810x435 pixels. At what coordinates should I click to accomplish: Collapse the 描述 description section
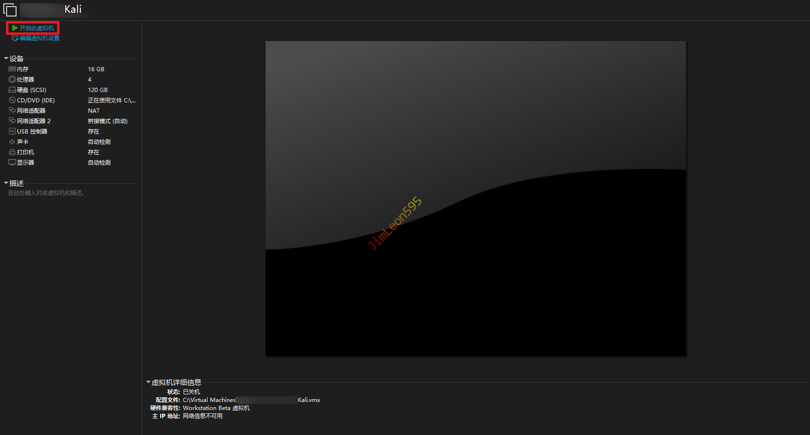click(x=6, y=183)
